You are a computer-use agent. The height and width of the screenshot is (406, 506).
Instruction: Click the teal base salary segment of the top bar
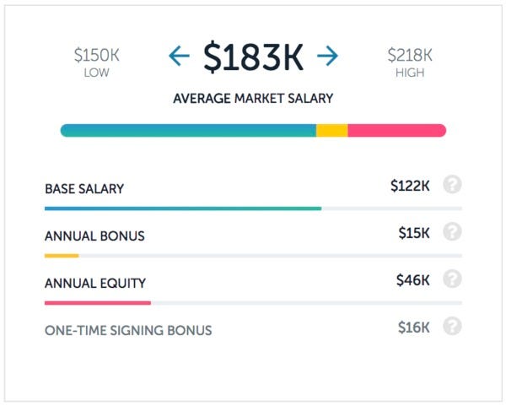[187, 131]
